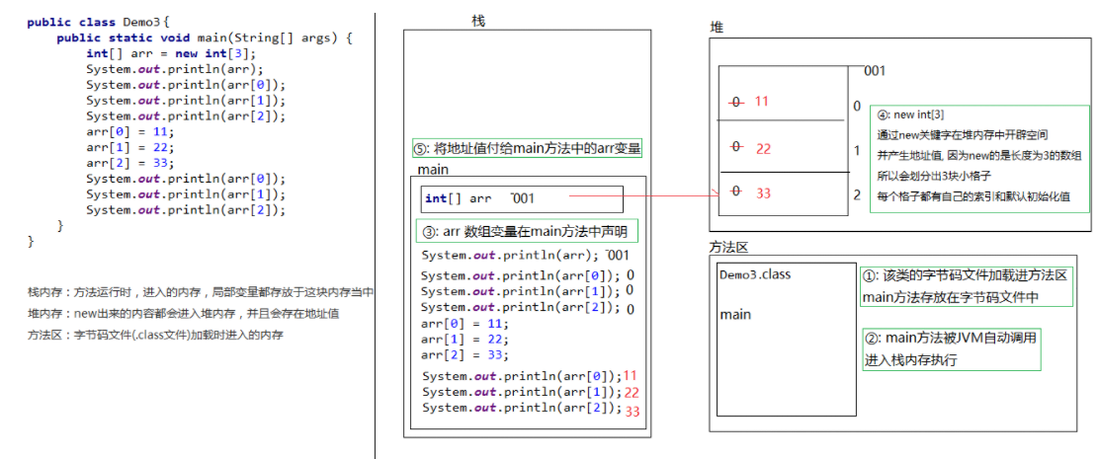Screen dimensions: 1098x459
Task: Click the "001" address label above heap array
Action: [875, 71]
